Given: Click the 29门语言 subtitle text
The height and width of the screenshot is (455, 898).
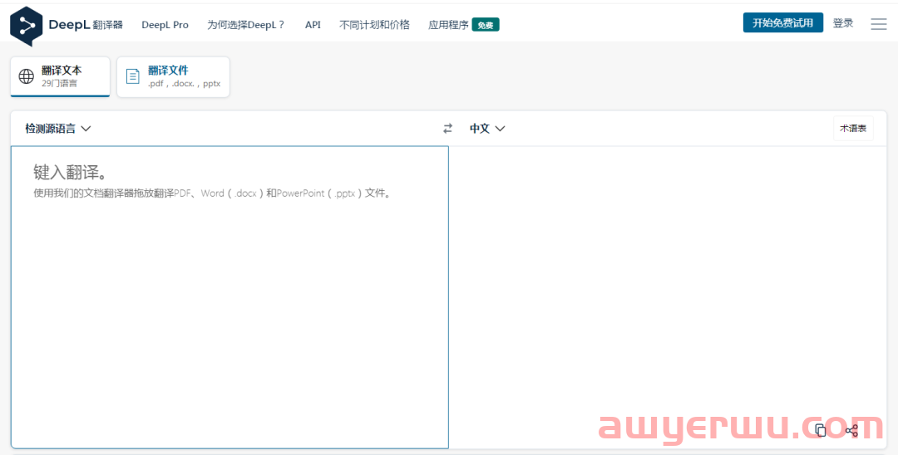Looking at the screenshot, I should [x=60, y=84].
